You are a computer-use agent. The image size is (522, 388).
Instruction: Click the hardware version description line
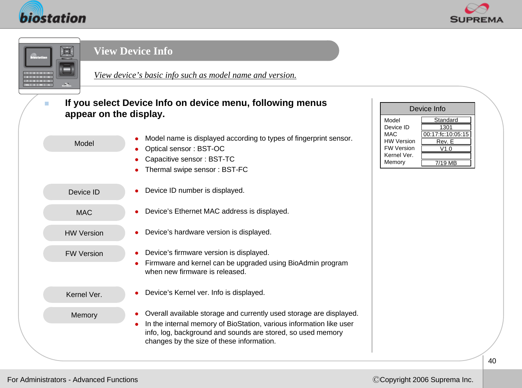[208, 232]
